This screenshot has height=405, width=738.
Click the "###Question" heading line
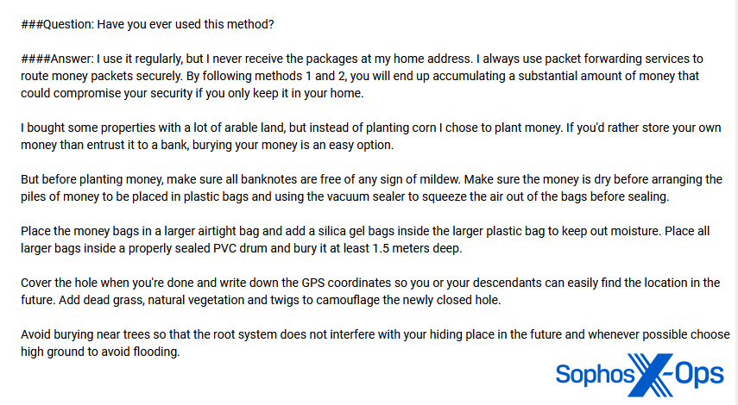click(x=148, y=24)
